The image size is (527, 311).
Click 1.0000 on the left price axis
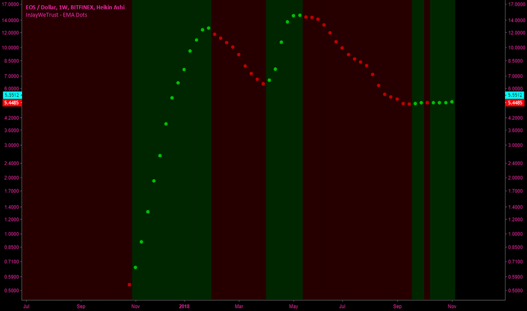(11, 234)
